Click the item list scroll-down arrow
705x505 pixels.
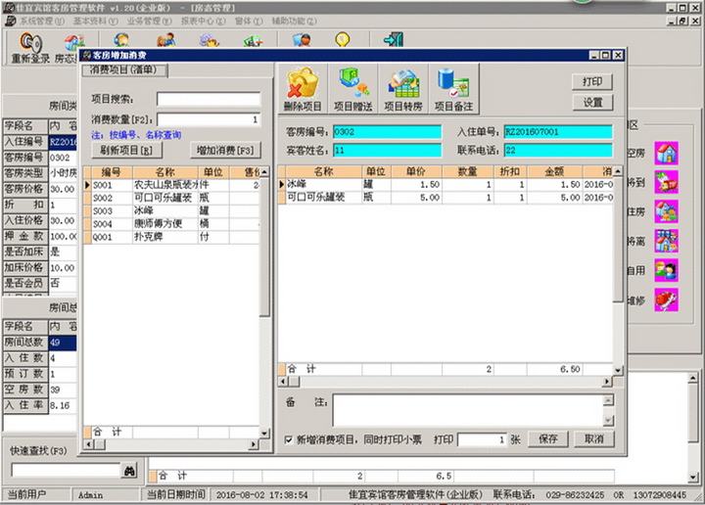pyautogui.click(x=264, y=434)
